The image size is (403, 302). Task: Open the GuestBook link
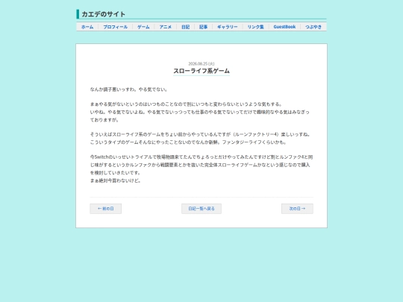pyautogui.click(x=284, y=27)
